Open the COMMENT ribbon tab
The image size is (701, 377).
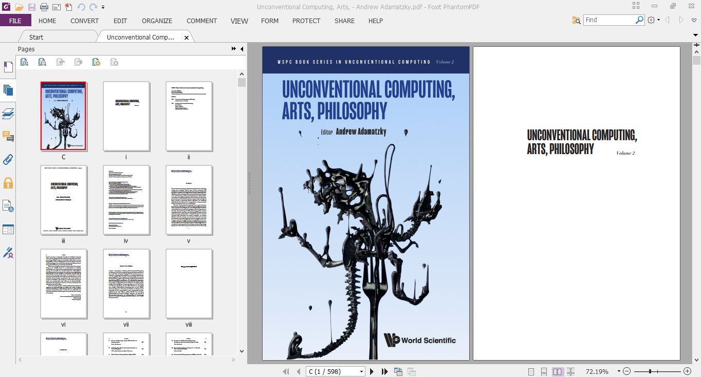[202, 21]
